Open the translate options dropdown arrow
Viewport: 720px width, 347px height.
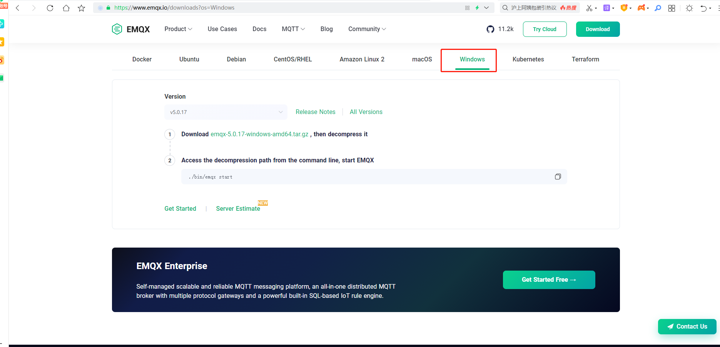click(x=613, y=8)
